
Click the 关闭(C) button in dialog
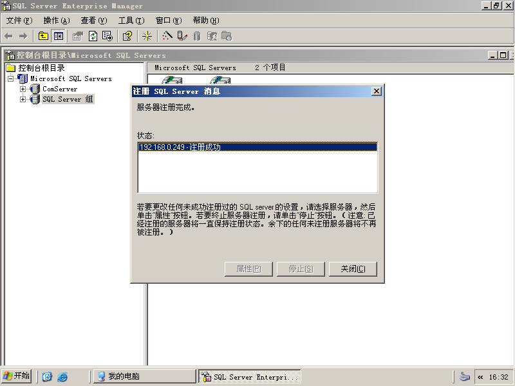(x=353, y=269)
